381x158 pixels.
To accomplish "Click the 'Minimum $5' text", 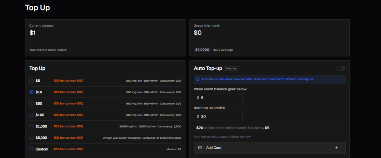I will point(174,149).
